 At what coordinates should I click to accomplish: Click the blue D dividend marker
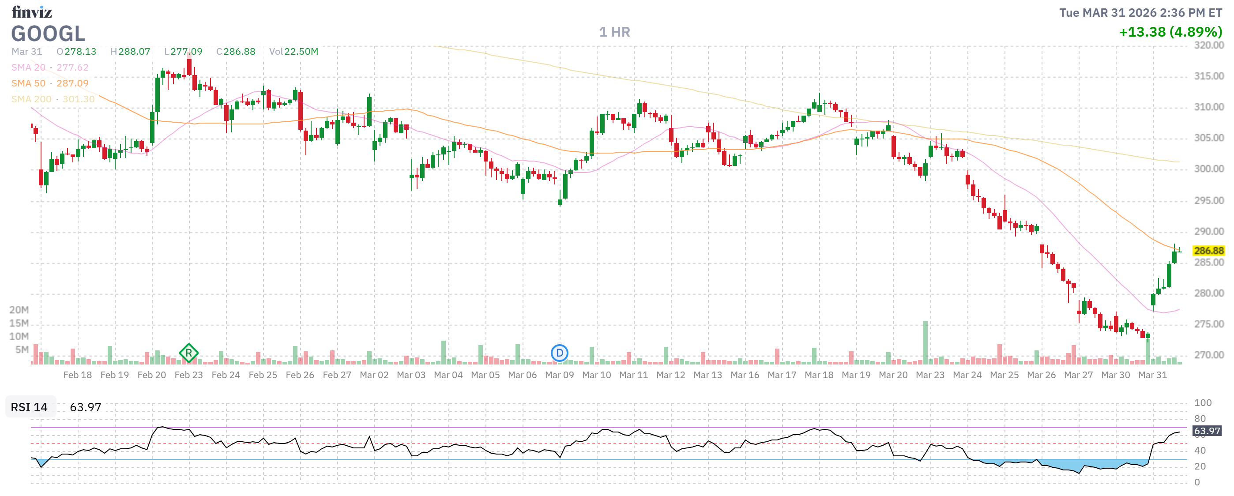(559, 353)
